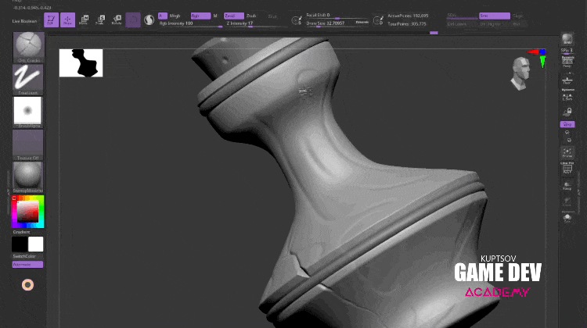Click the D draw-size icon near ActivePoints

tap(378, 20)
